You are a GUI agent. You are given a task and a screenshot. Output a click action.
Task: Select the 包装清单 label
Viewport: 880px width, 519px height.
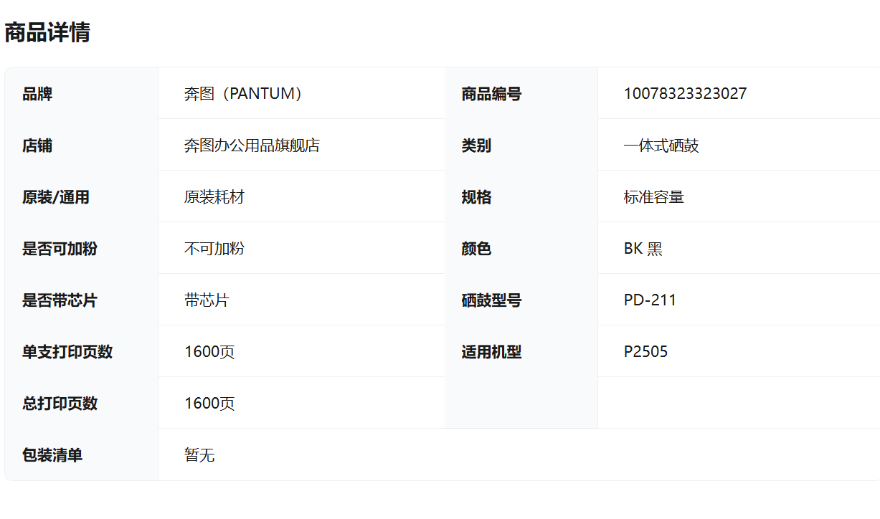coord(52,455)
